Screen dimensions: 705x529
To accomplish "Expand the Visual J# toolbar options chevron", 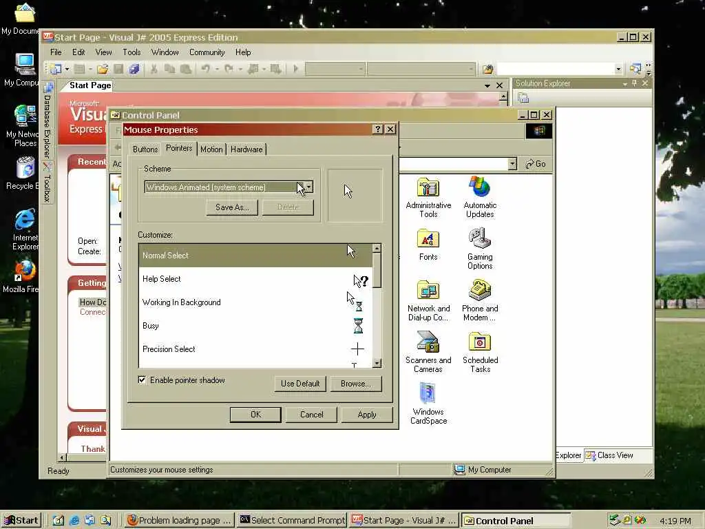I will click(648, 69).
